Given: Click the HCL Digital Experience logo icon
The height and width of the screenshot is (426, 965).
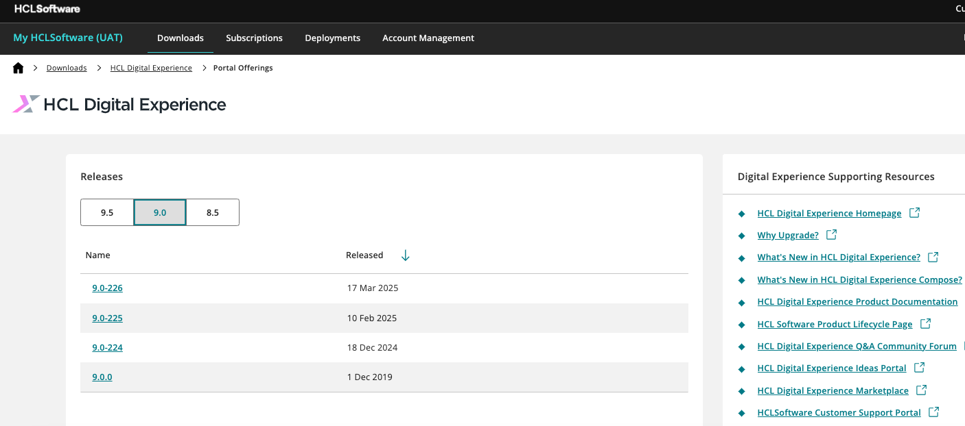Looking at the screenshot, I should [25, 104].
